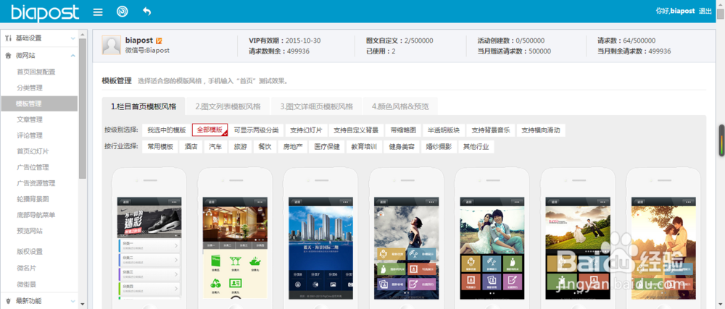725x309 pixels.
Task: Click the 微网站 home icon in sidebar
Action: [x=8, y=56]
